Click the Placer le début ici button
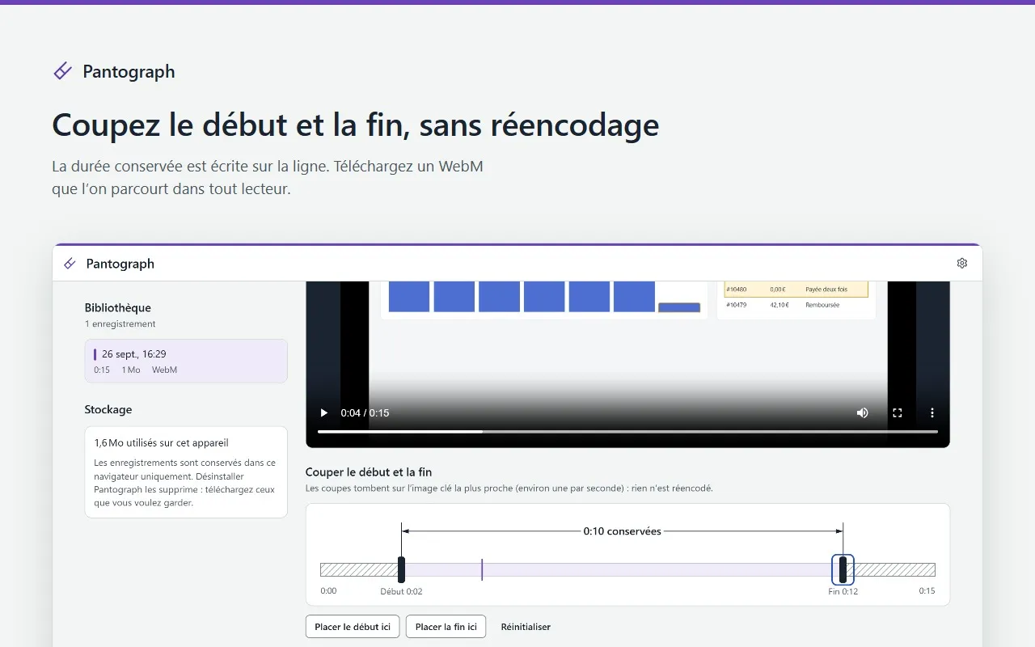1035x647 pixels. [353, 627]
